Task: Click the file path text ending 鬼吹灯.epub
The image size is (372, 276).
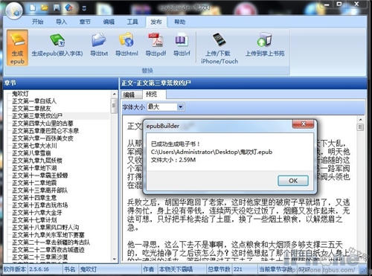Action: (x=211, y=152)
